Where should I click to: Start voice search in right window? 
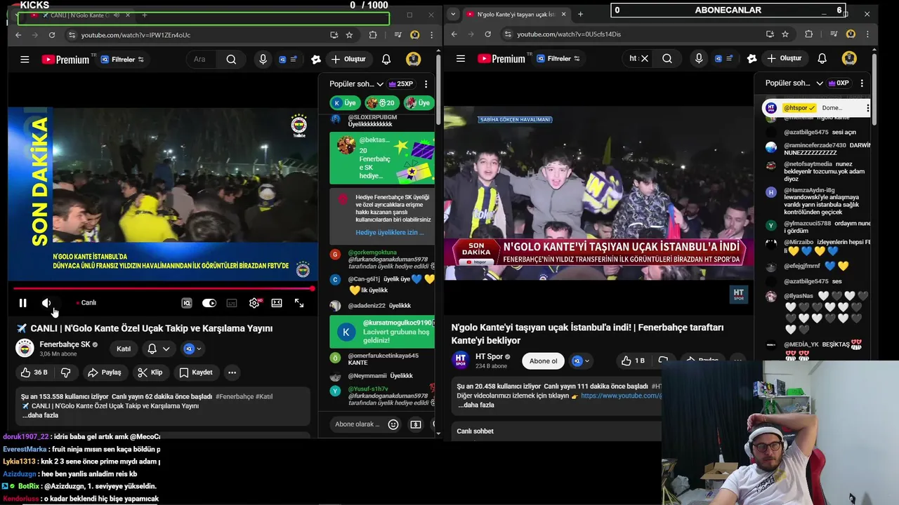click(x=699, y=59)
